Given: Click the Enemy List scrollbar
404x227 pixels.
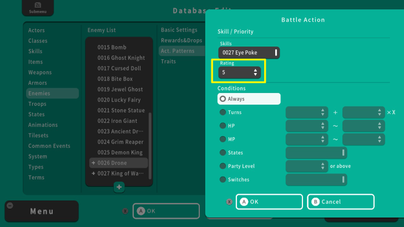Looking at the screenshot, I should click(x=150, y=146).
